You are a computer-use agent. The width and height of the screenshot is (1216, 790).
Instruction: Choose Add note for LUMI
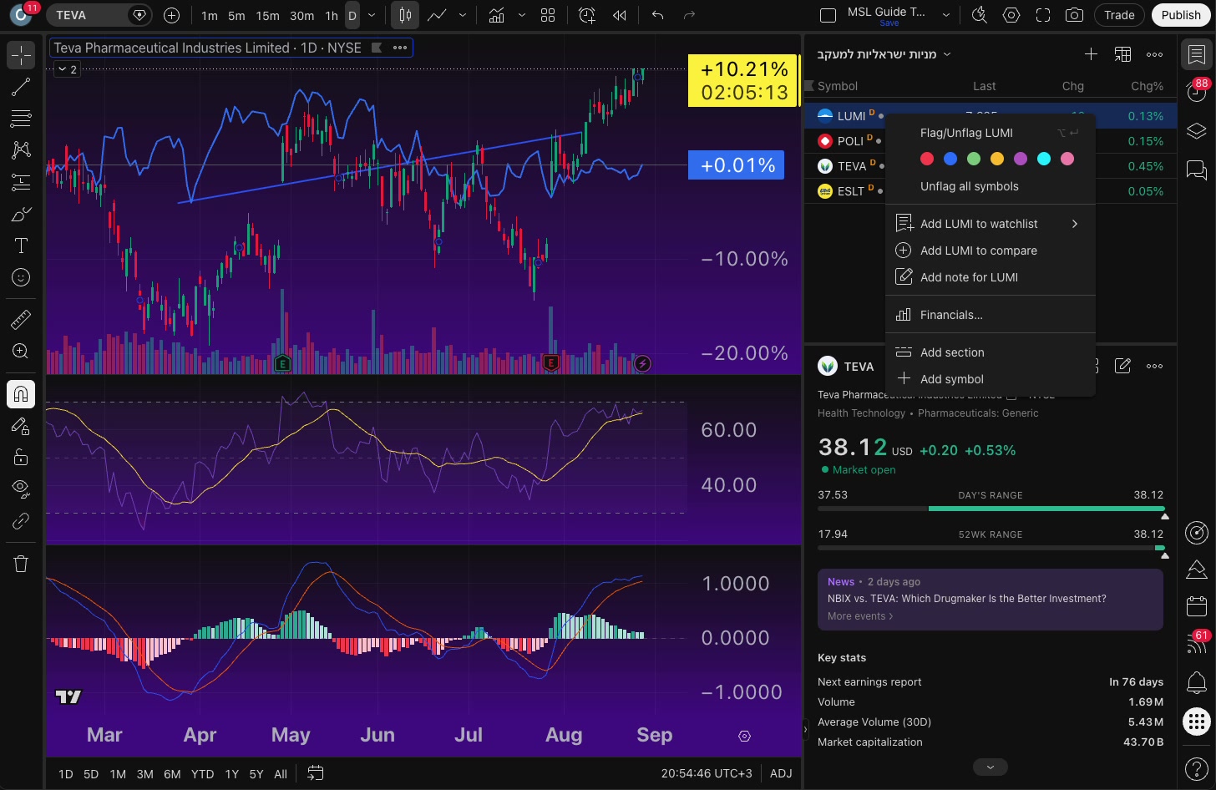click(991, 277)
